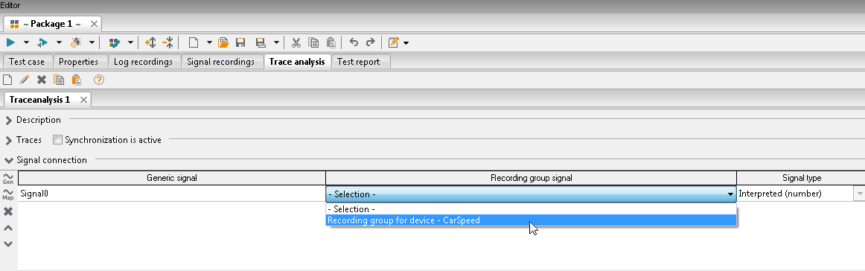Switch to the Properties tab
The height and width of the screenshot is (271, 865).
click(79, 62)
